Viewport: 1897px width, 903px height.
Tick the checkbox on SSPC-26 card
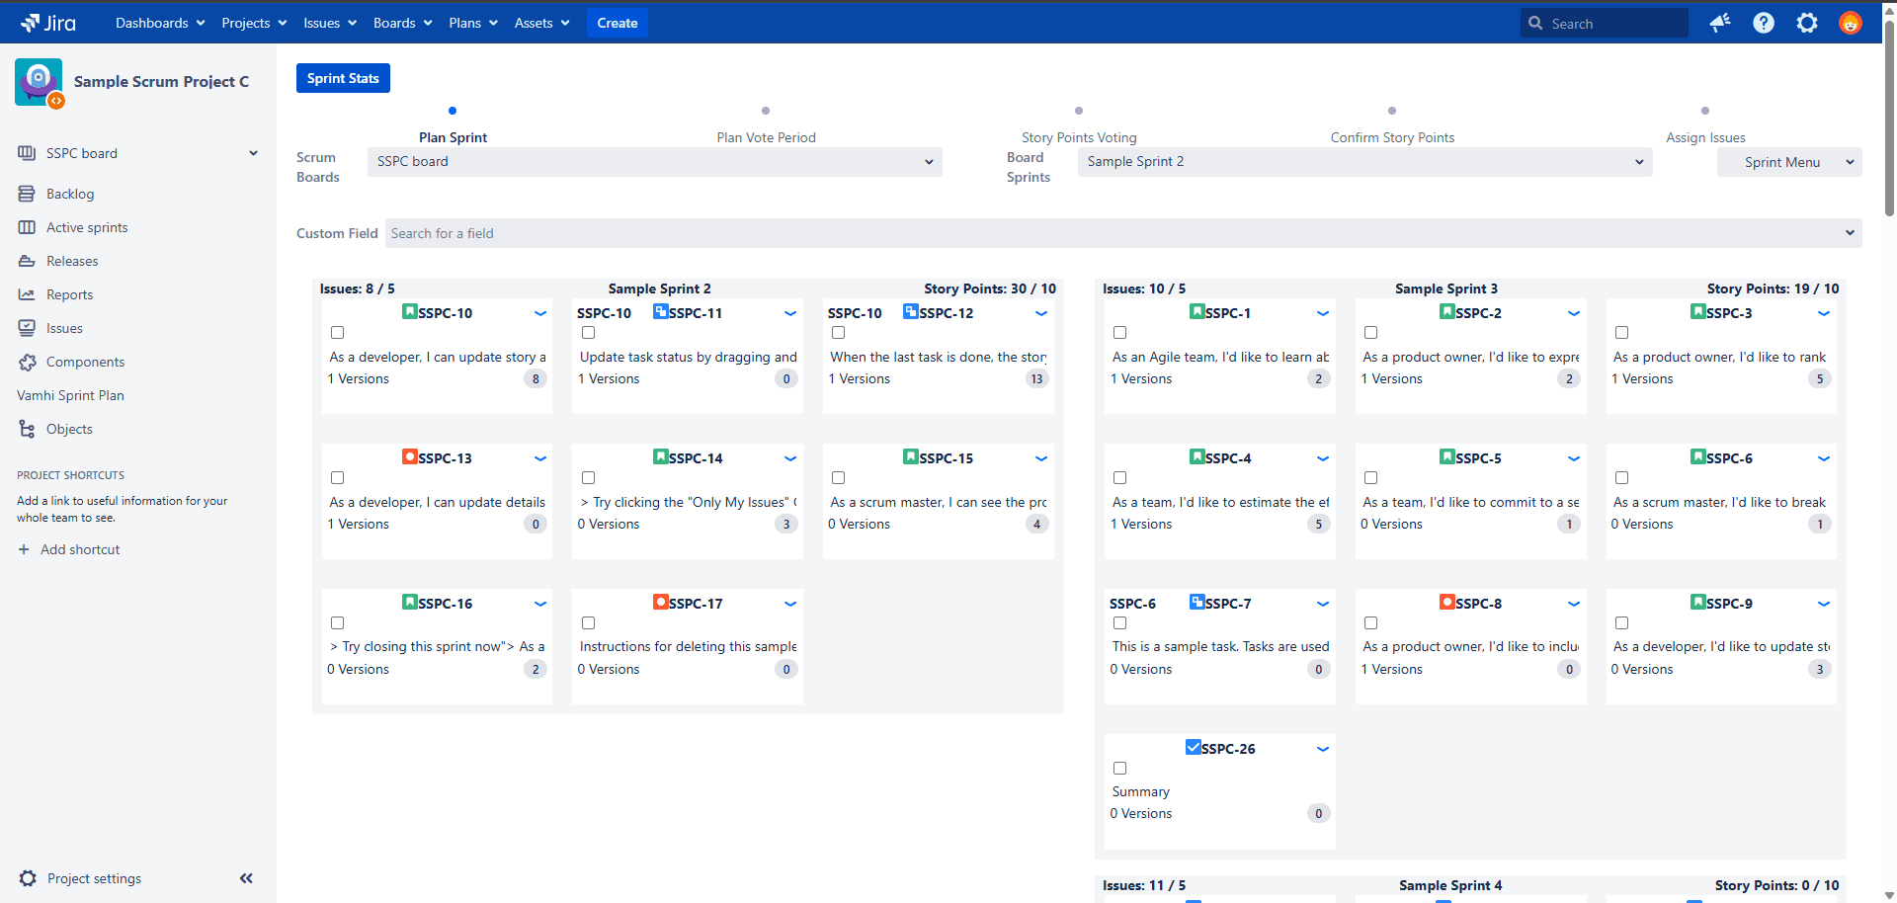coord(1120,769)
